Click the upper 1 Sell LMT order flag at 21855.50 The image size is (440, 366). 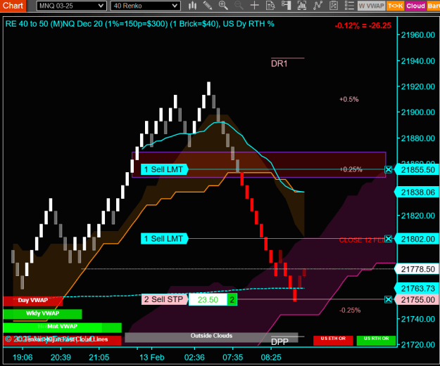[x=164, y=169]
